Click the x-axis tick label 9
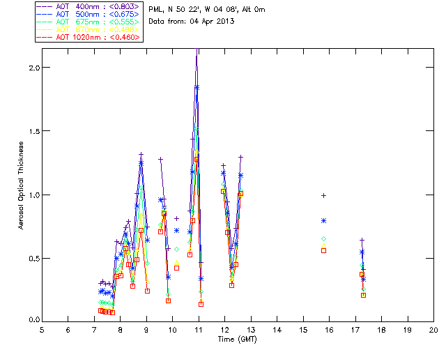Image resolution: width=446 pixels, height=357 pixels. (x=146, y=330)
